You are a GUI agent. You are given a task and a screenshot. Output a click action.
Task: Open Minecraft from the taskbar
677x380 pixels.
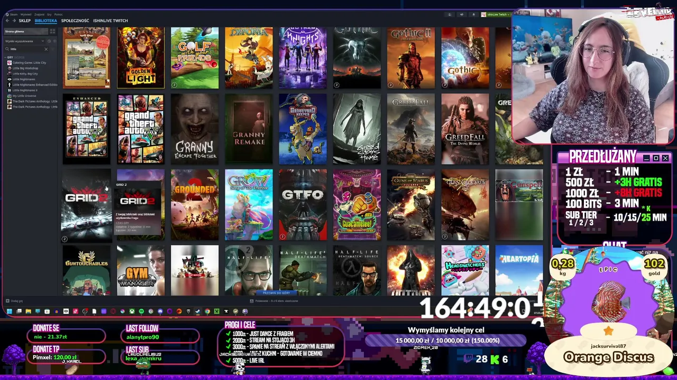[216, 311]
